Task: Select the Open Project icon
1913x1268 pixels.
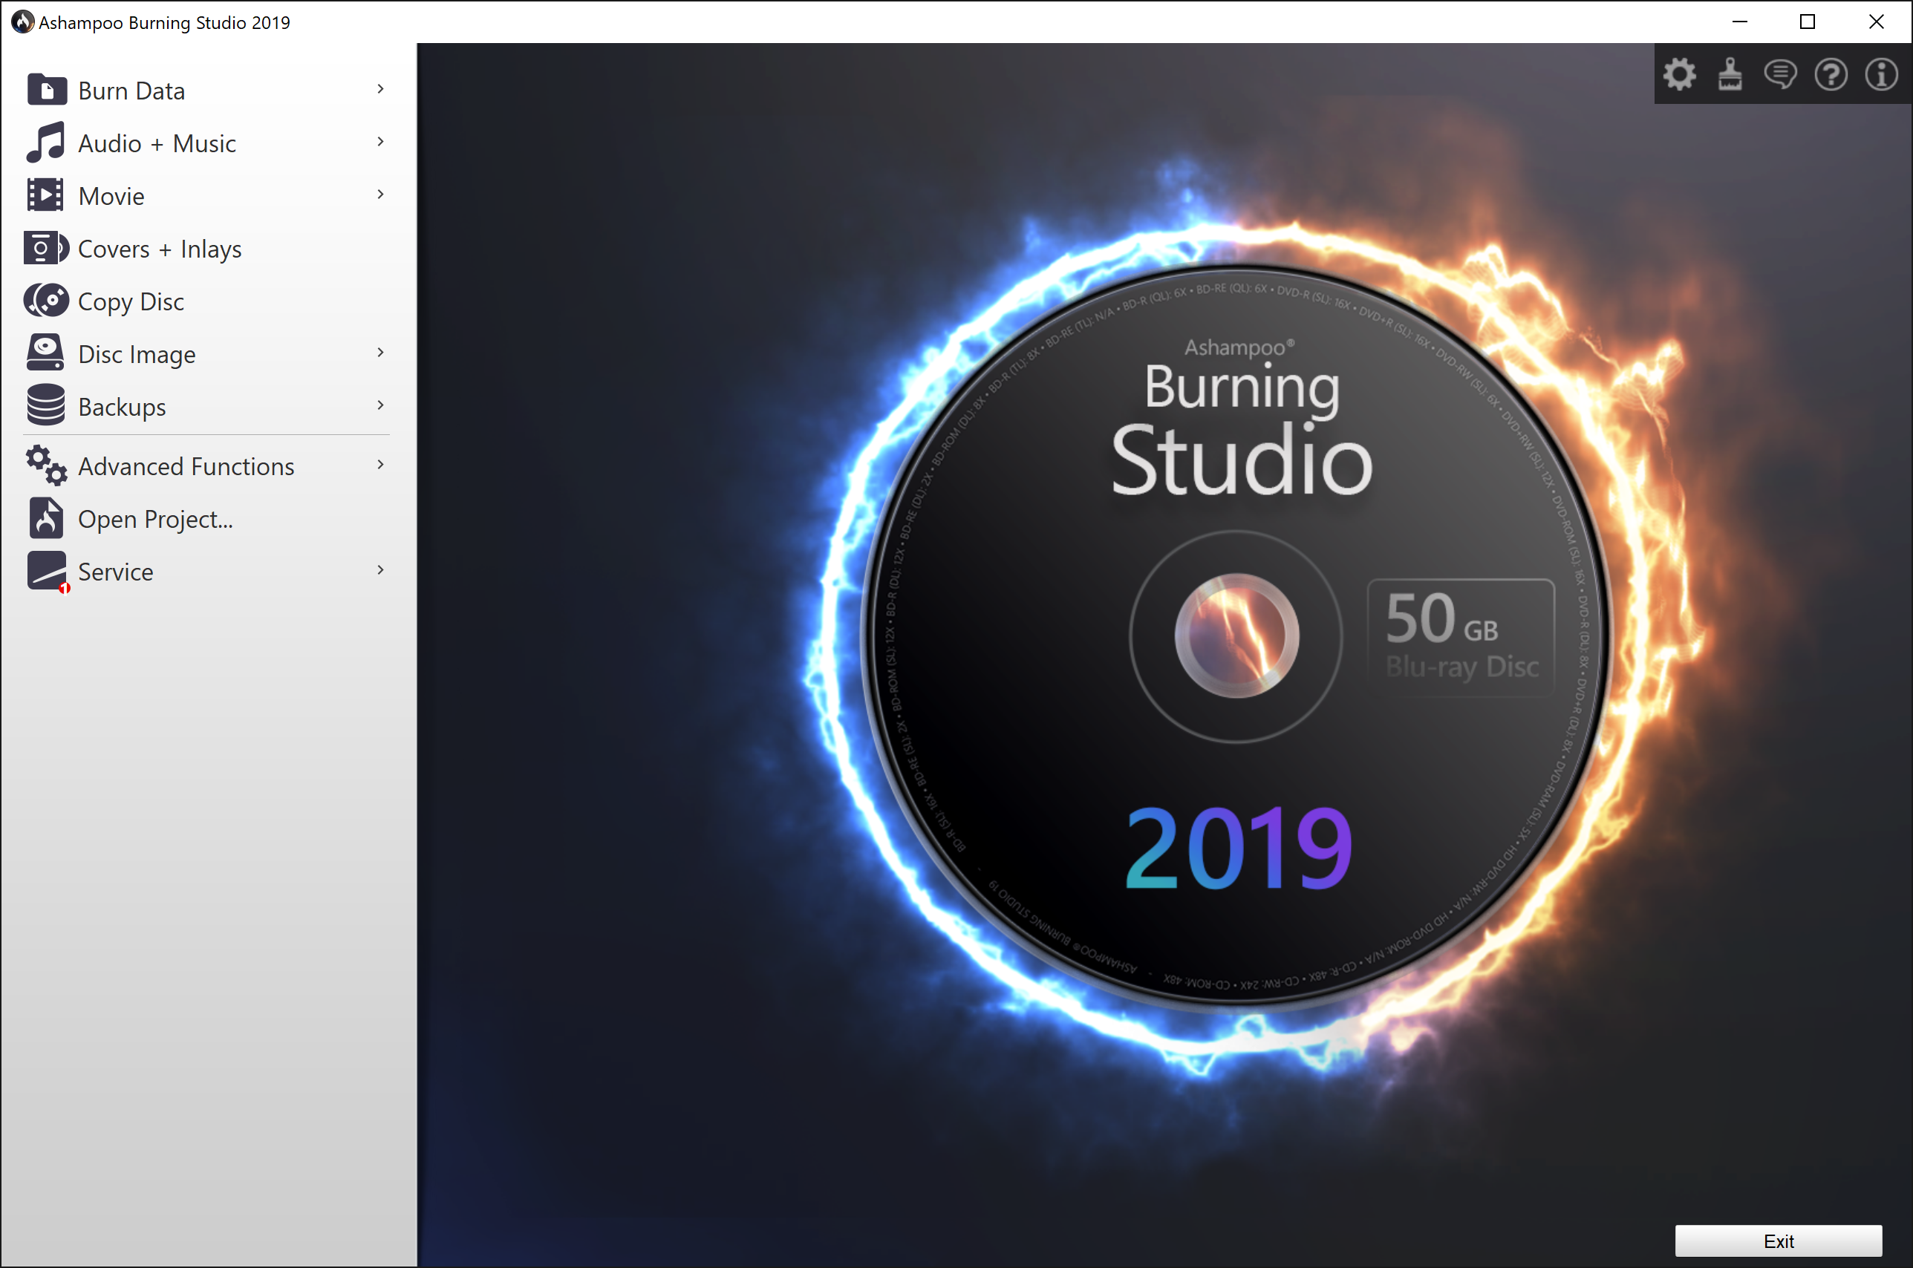Action: pos(45,517)
